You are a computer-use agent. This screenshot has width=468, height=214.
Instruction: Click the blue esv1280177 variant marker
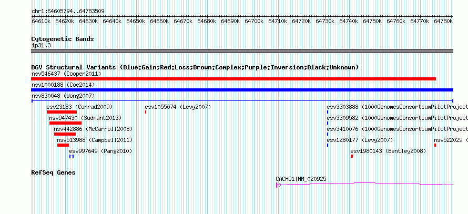tap(328, 145)
